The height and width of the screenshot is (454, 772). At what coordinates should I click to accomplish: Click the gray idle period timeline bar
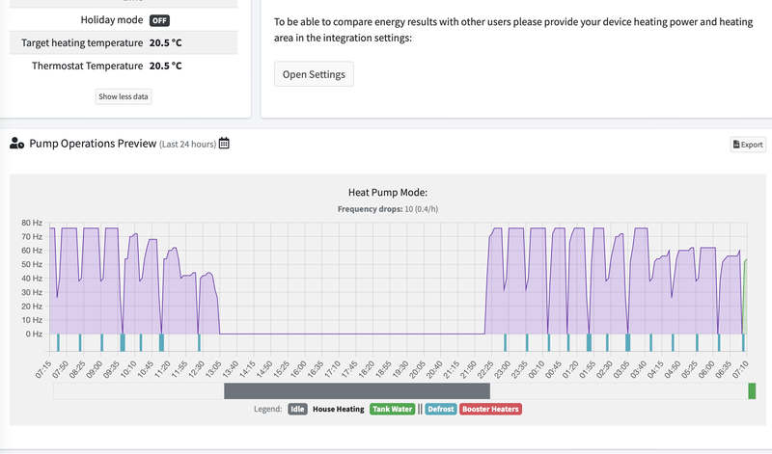pyautogui.click(x=357, y=391)
